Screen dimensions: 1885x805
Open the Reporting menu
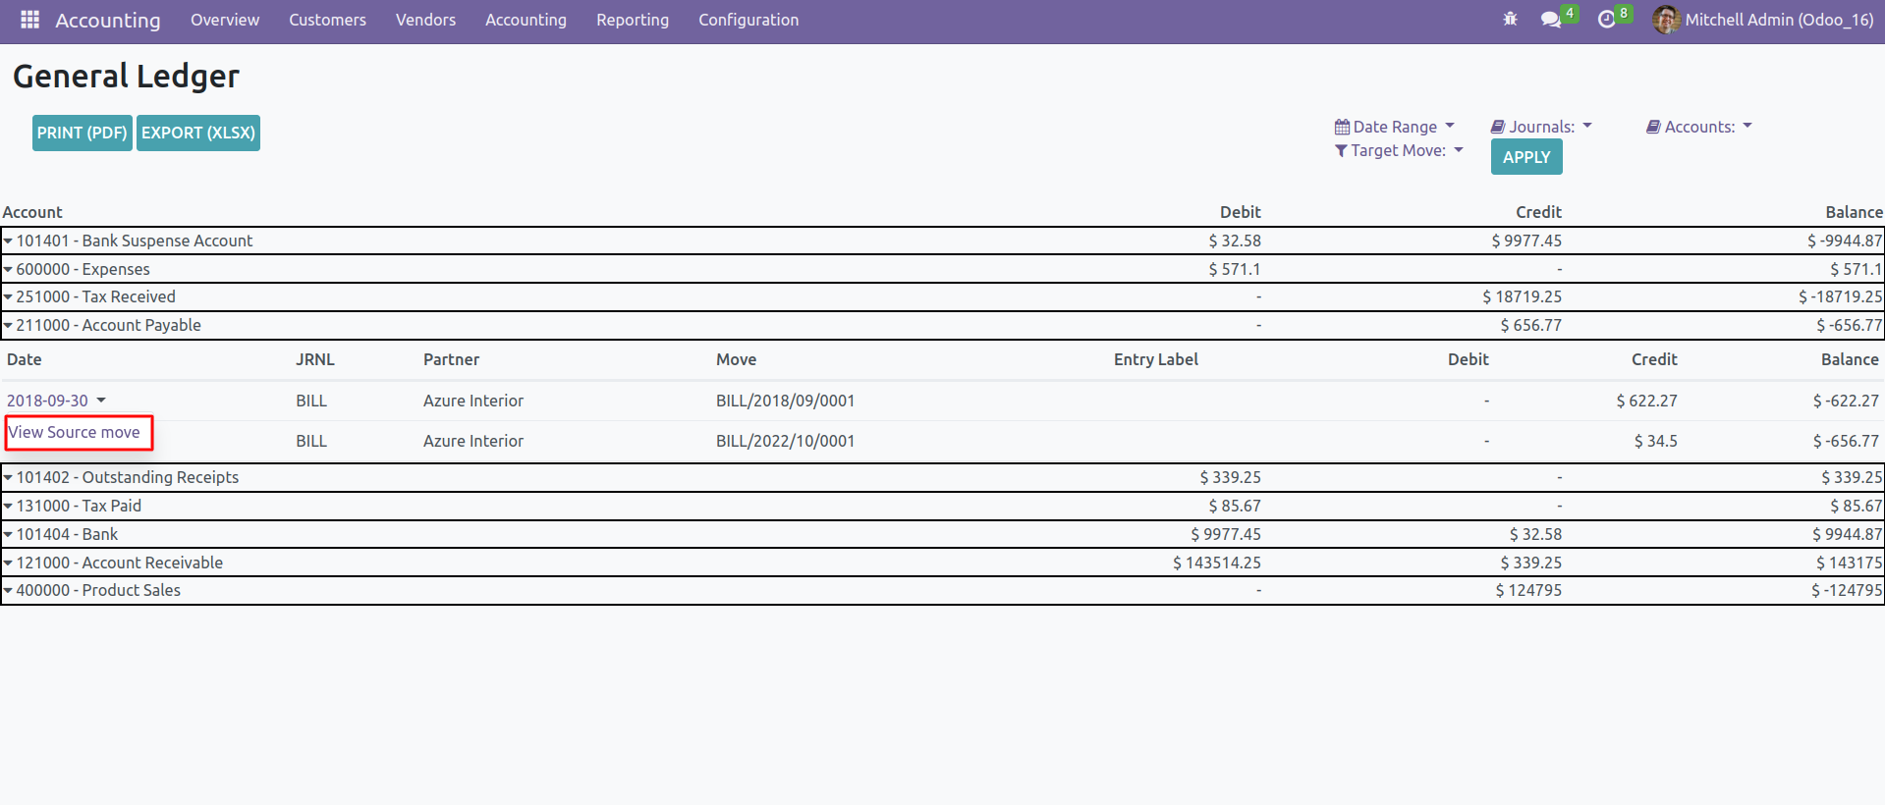[632, 20]
